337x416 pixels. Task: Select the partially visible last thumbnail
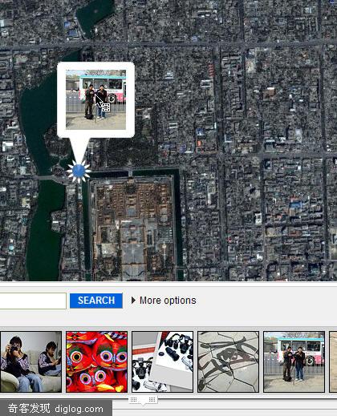click(333, 361)
